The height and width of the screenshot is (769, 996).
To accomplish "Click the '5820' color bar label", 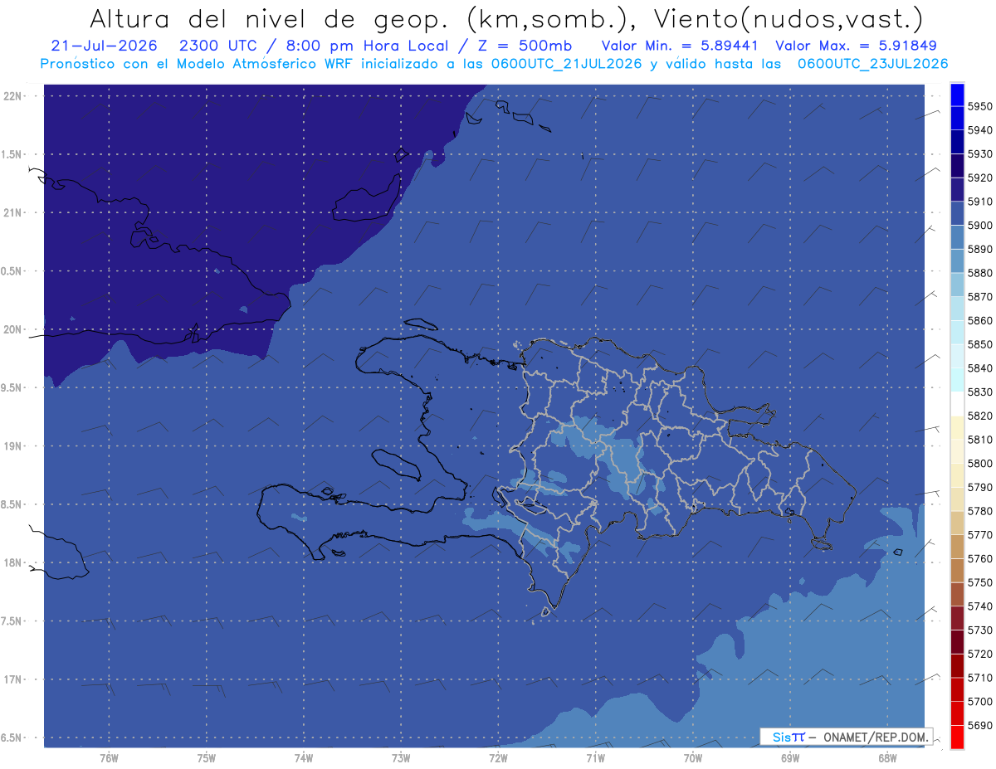I will click(x=980, y=416).
